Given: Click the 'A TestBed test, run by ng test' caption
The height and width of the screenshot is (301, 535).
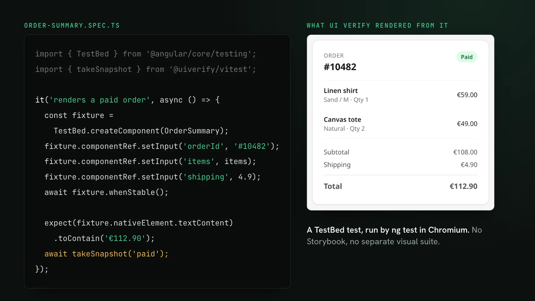Looking at the screenshot, I should (x=388, y=230).
